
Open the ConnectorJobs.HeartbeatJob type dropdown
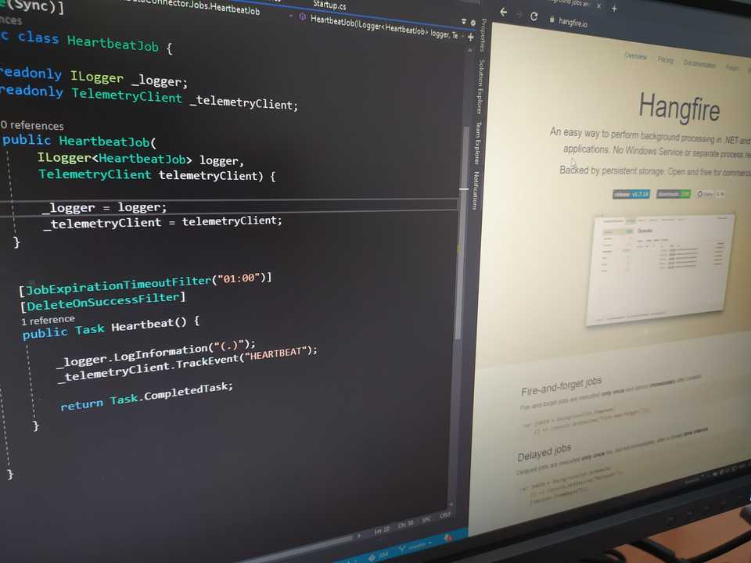click(x=289, y=16)
